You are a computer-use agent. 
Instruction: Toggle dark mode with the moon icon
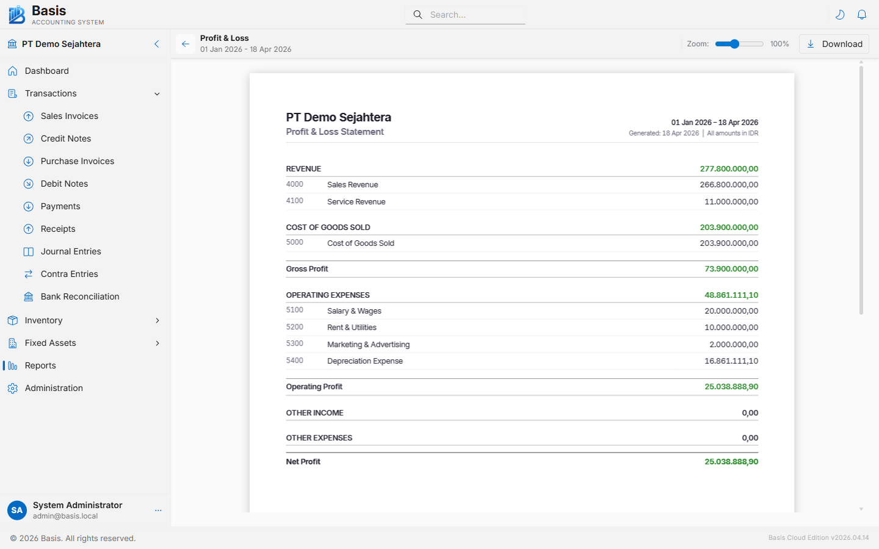click(840, 14)
